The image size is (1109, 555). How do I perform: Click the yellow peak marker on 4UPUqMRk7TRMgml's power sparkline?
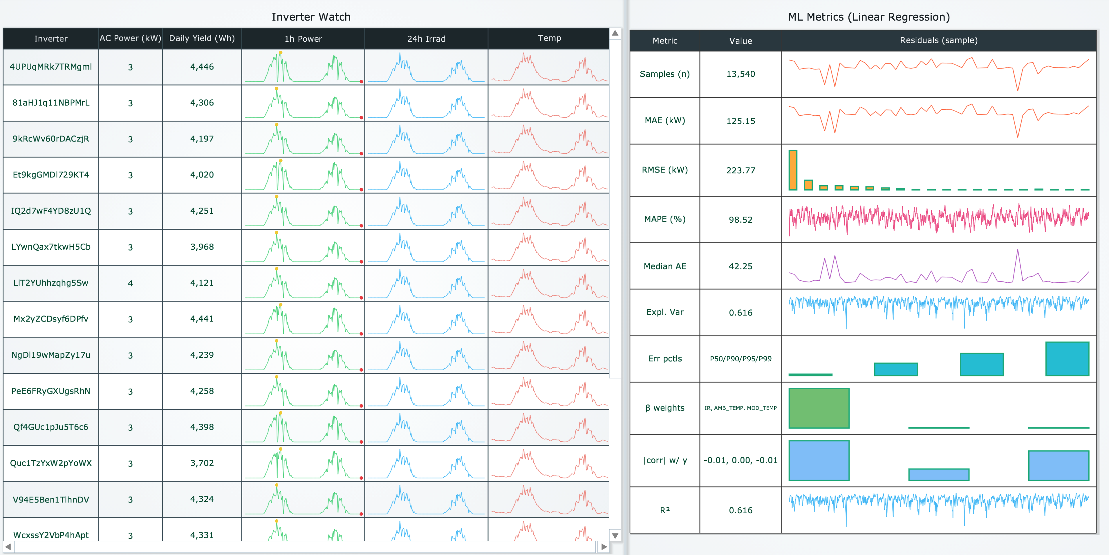(x=280, y=52)
